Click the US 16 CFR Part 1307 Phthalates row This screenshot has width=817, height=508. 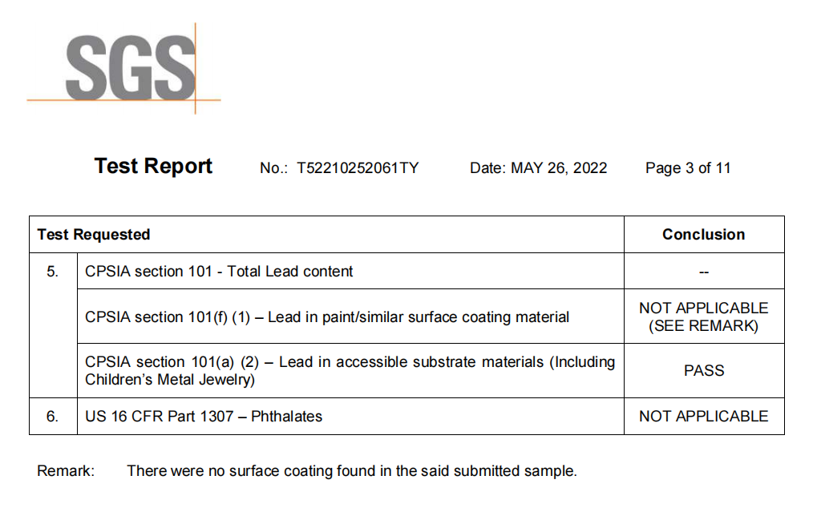[x=204, y=417]
